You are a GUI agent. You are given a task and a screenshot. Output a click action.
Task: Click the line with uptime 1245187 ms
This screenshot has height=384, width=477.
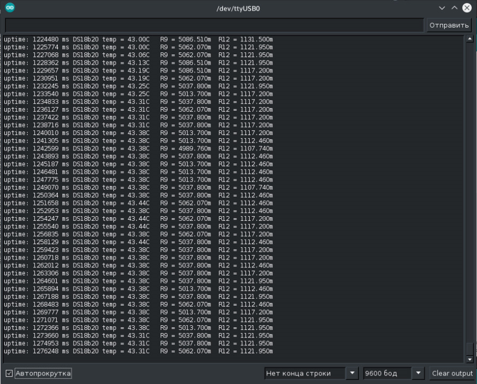(138, 164)
